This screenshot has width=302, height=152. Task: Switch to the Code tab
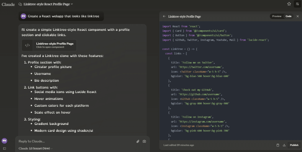click(288, 16)
